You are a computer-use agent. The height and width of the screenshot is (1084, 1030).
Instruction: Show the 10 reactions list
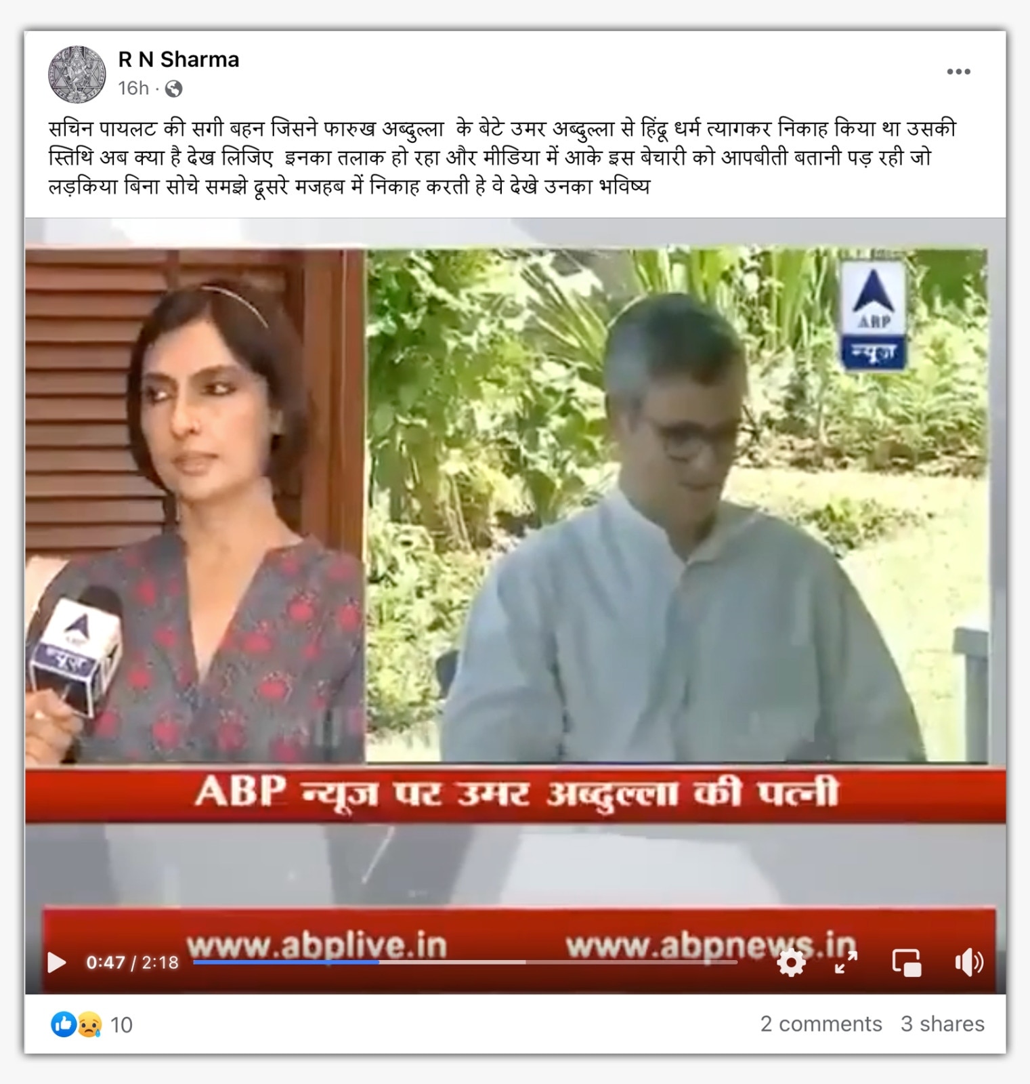click(121, 1024)
